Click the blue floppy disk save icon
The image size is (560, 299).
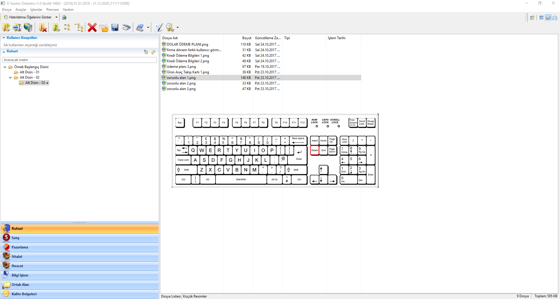(115, 27)
